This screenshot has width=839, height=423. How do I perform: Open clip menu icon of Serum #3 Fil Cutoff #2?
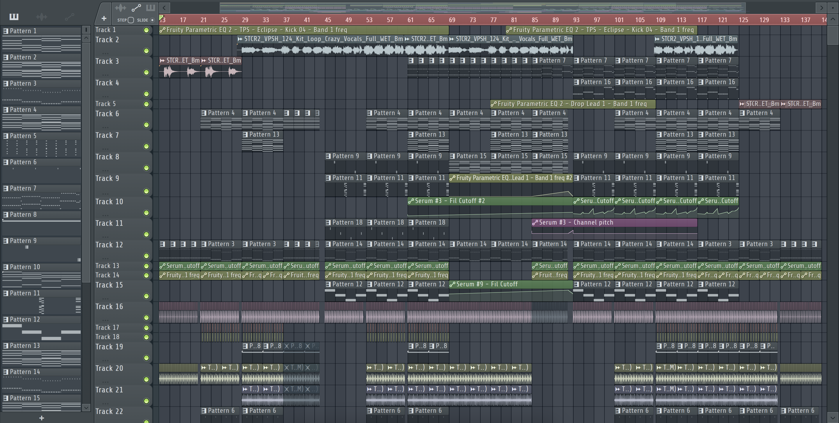tap(411, 201)
